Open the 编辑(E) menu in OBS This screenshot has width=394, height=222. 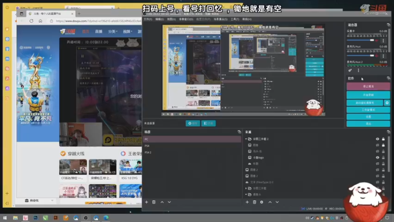click(159, 19)
